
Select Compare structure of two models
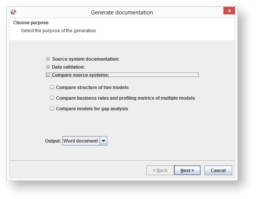[x=52, y=88]
